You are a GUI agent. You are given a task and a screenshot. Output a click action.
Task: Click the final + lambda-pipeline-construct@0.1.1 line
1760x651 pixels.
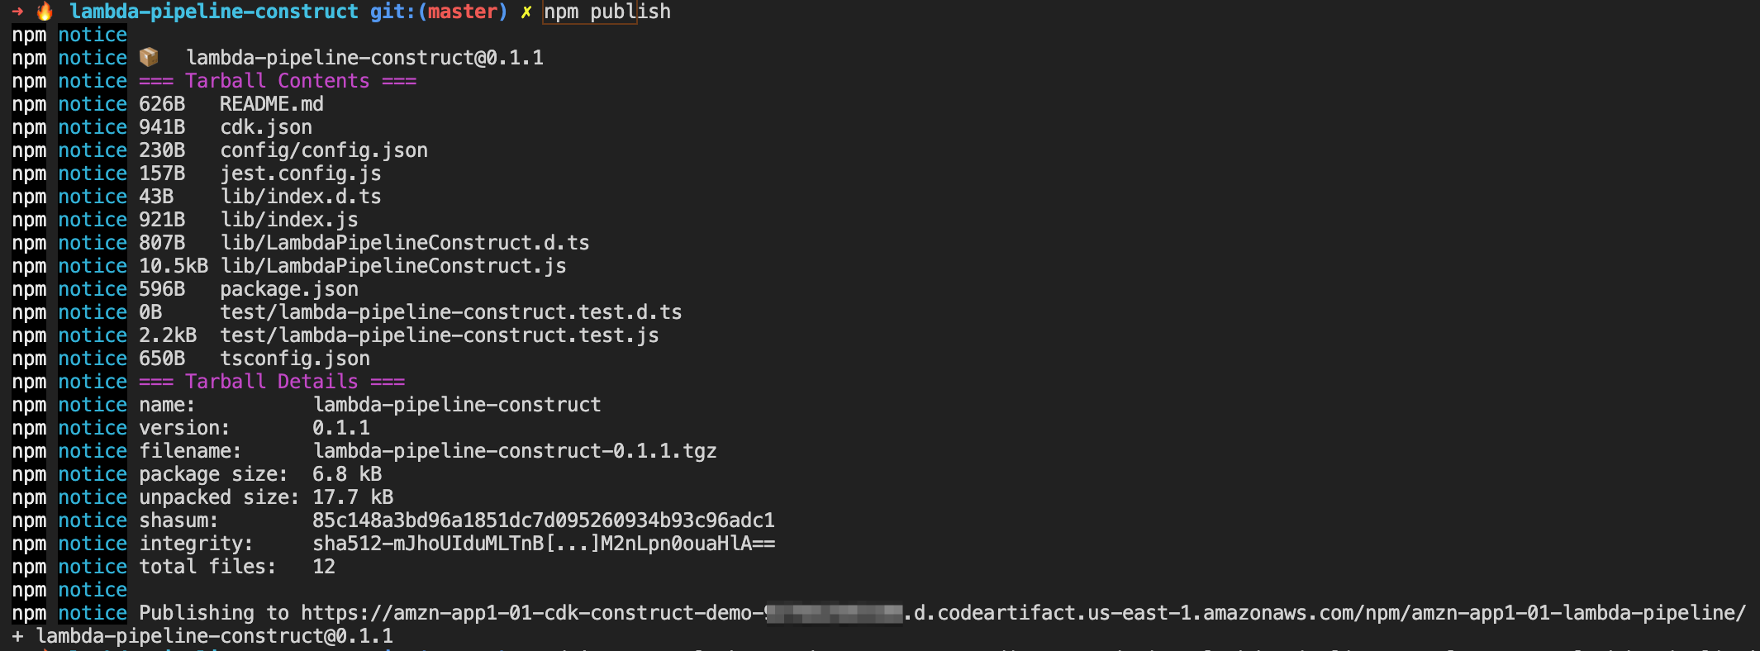tap(203, 636)
